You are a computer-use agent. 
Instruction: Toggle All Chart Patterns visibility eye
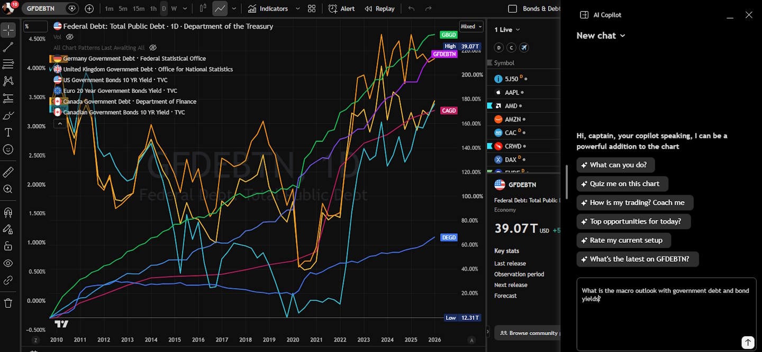[x=153, y=47]
